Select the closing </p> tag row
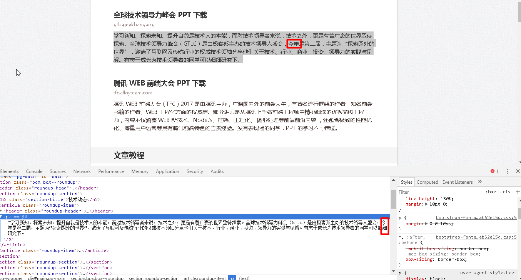 [x=8, y=239]
